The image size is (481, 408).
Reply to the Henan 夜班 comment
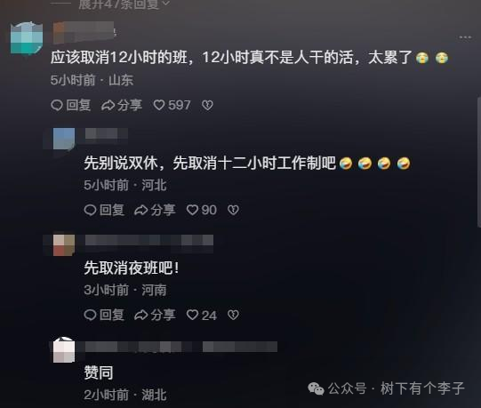click(104, 315)
